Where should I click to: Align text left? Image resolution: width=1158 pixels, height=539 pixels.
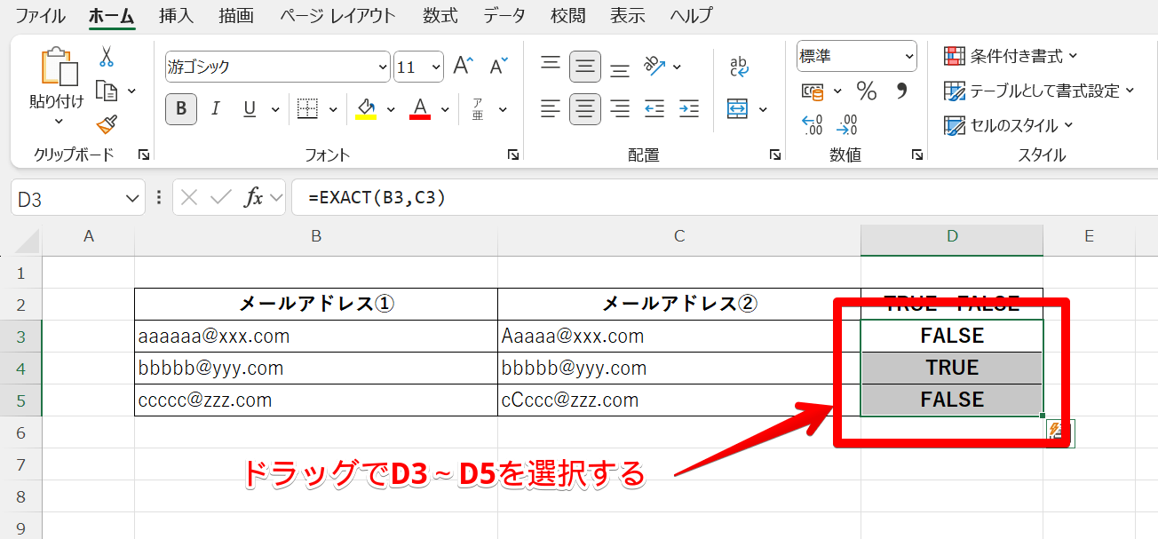[x=551, y=109]
